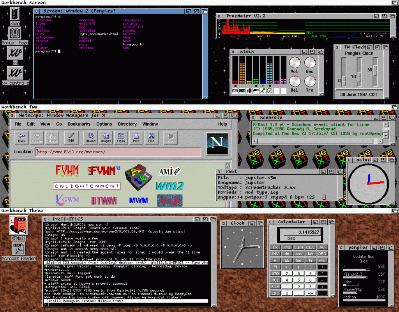Toggle the CD channel in xtmix
The image size is (399, 312).
270,91
